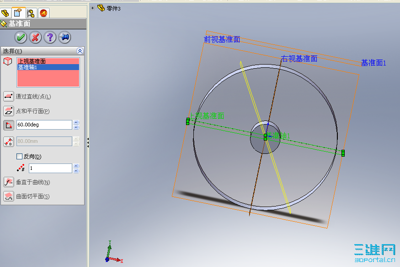Screen dimensions: 400x267
Task: Collapse the 选择(E) section chevron
Action: click(x=80, y=51)
